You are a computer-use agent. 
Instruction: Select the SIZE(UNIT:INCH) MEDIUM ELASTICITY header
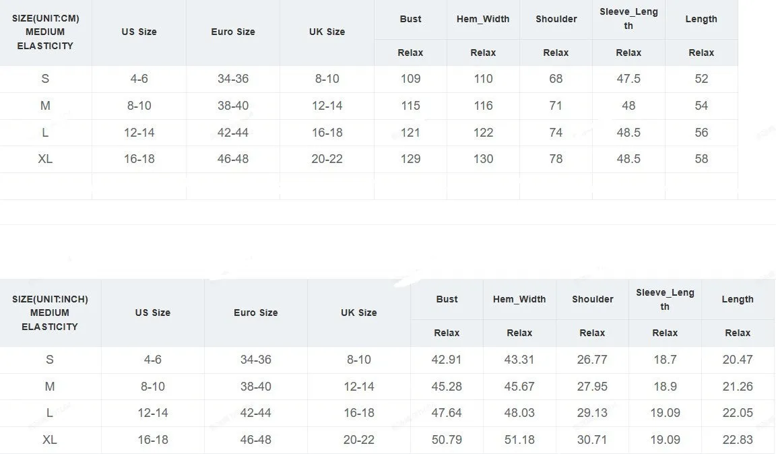pyautogui.click(x=50, y=313)
